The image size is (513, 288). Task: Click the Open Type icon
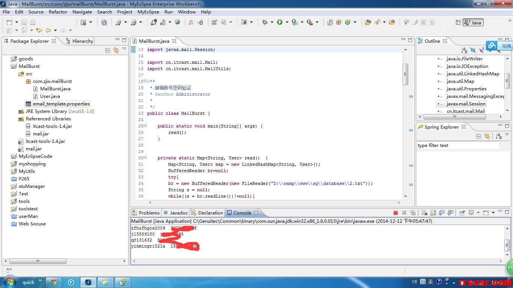tap(368, 22)
